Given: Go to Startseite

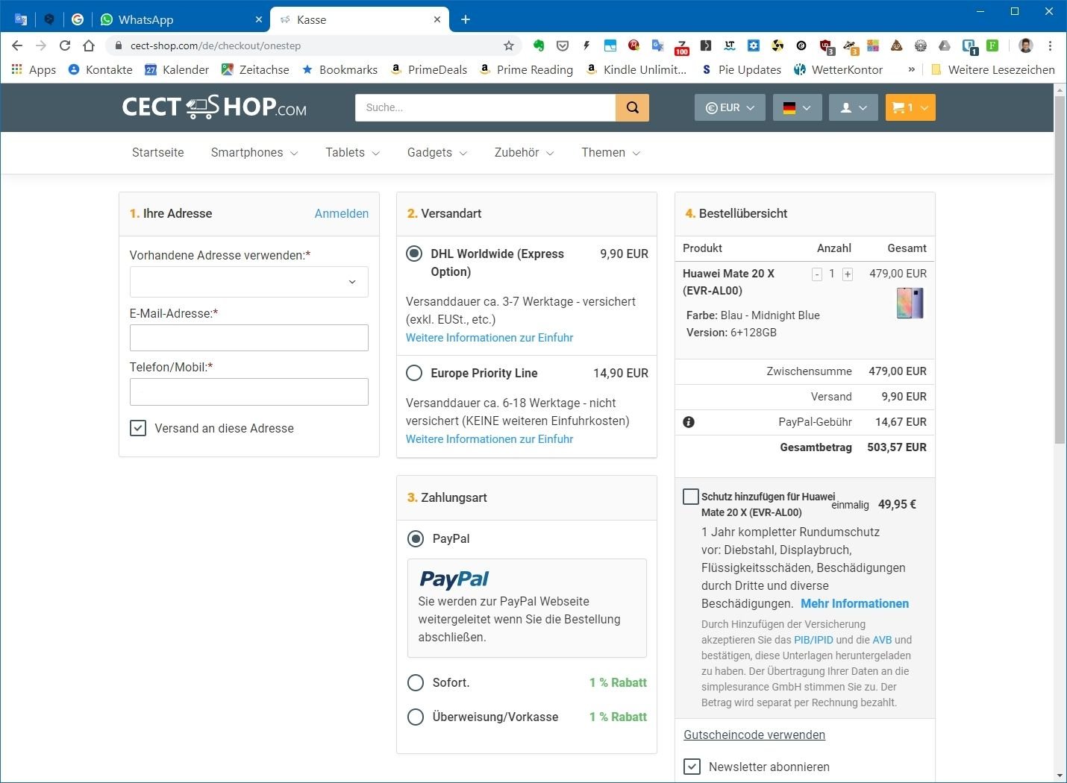Looking at the screenshot, I should click(x=158, y=153).
